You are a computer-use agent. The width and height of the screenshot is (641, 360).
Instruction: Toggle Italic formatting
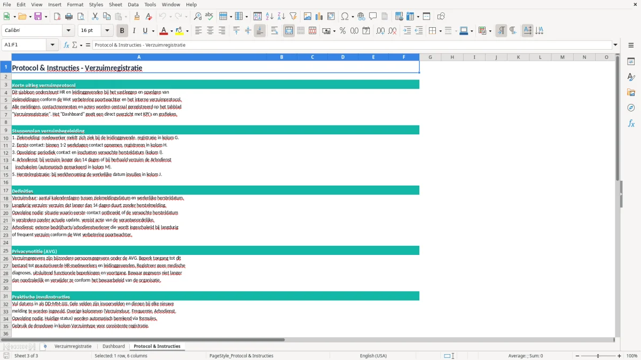point(134,31)
